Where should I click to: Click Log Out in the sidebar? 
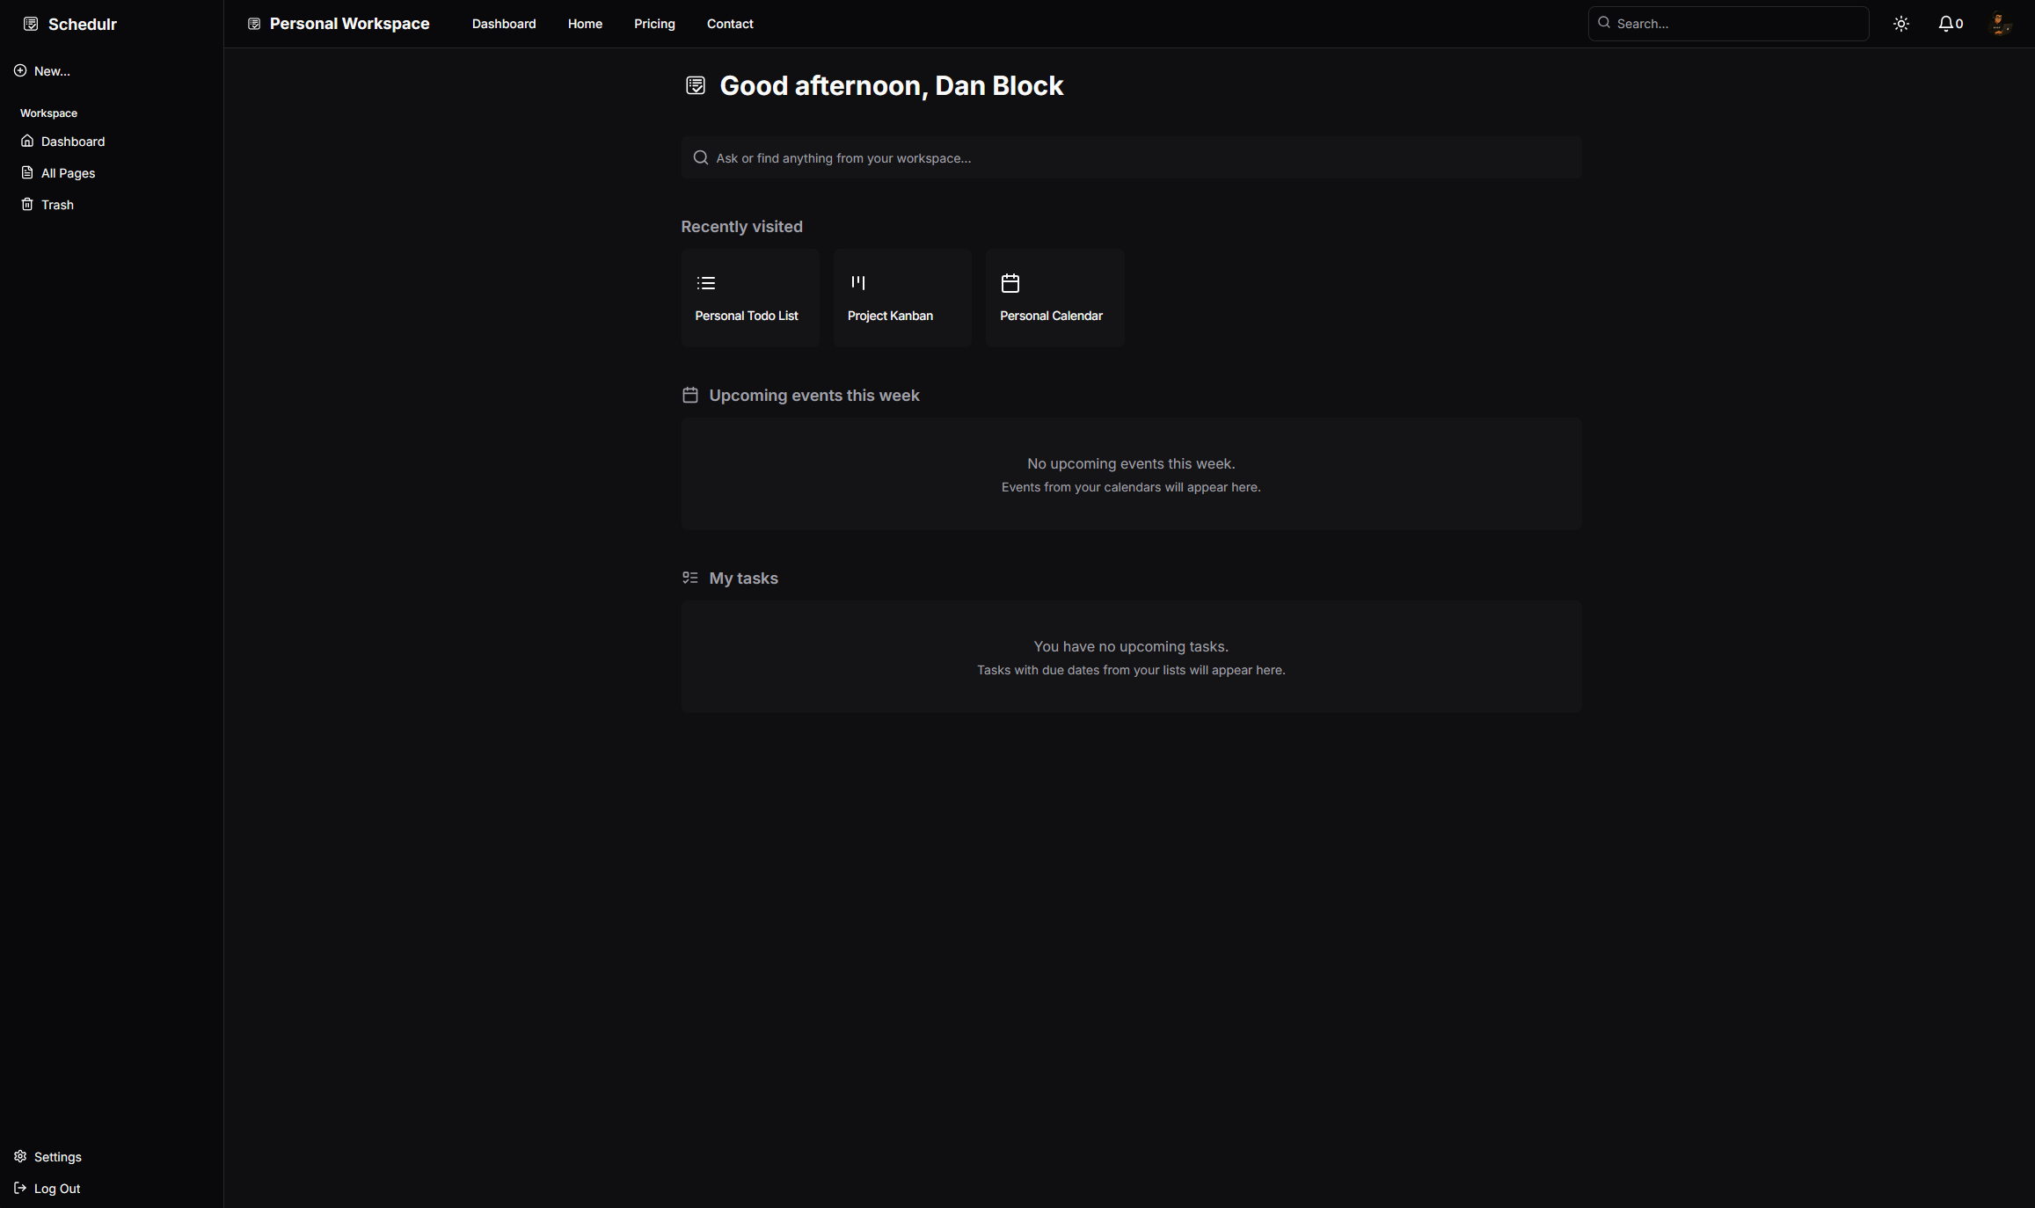[112, 1188]
